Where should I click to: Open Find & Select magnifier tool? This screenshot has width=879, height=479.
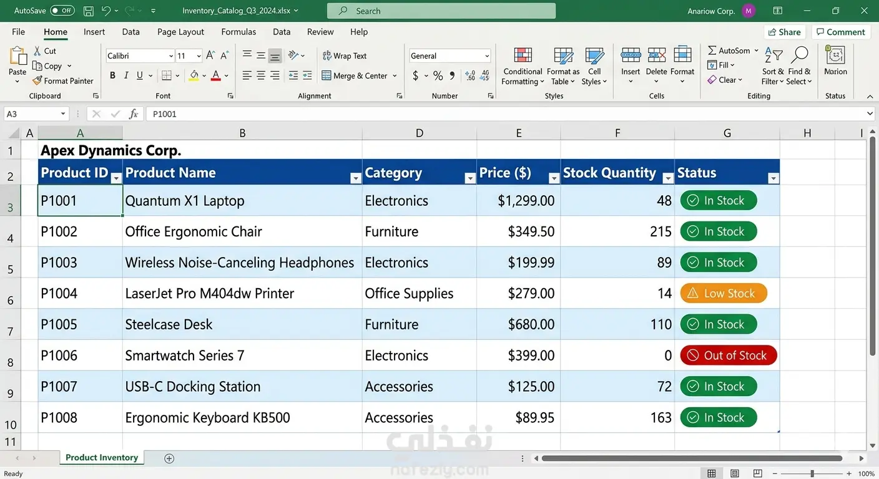799,66
